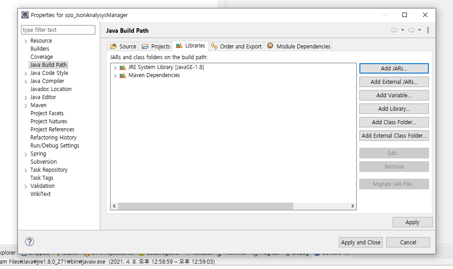Viewport: 453px width, 269px height.
Task: Maximize the Properties dialog window
Action: 405,15
